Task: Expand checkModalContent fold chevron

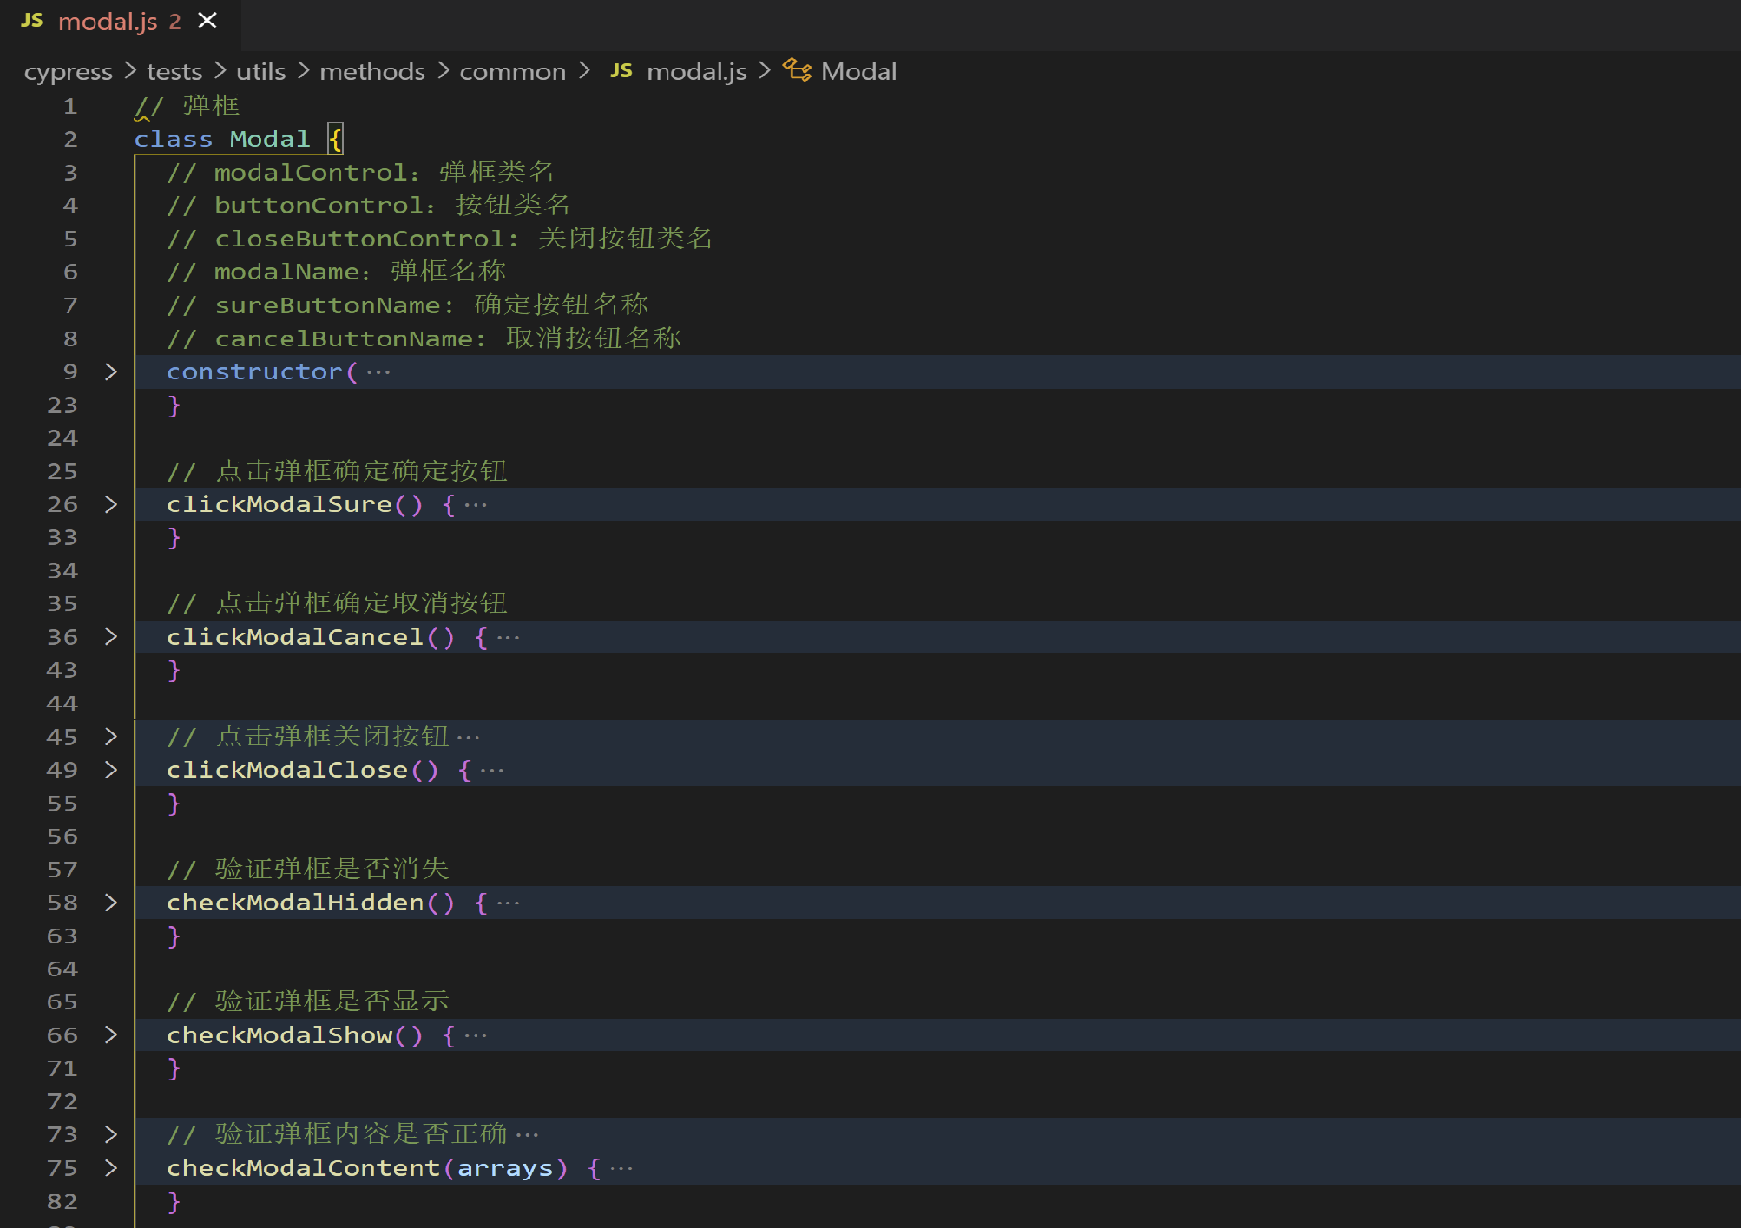Action: [111, 1167]
